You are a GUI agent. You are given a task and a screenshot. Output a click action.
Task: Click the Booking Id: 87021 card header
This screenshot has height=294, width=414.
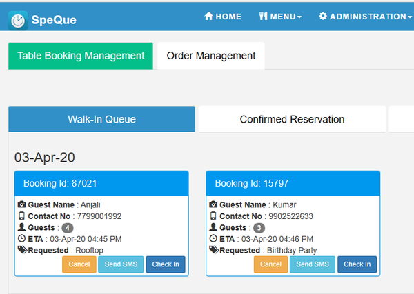(101, 183)
